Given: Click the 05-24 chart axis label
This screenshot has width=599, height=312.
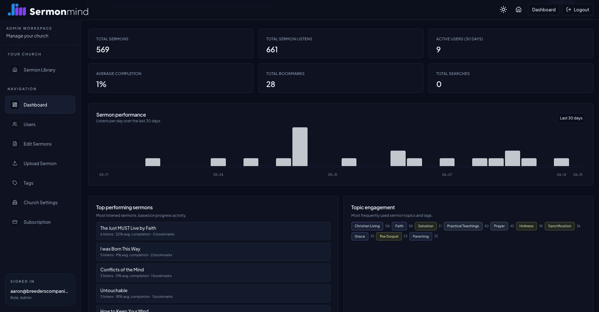Looking at the screenshot, I should (218, 175).
